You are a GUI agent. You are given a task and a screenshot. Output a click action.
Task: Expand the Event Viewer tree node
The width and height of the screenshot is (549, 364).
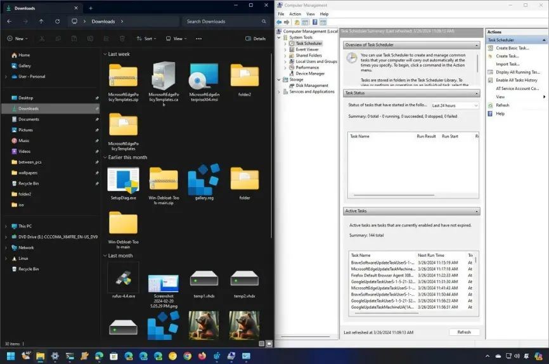[285, 49]
